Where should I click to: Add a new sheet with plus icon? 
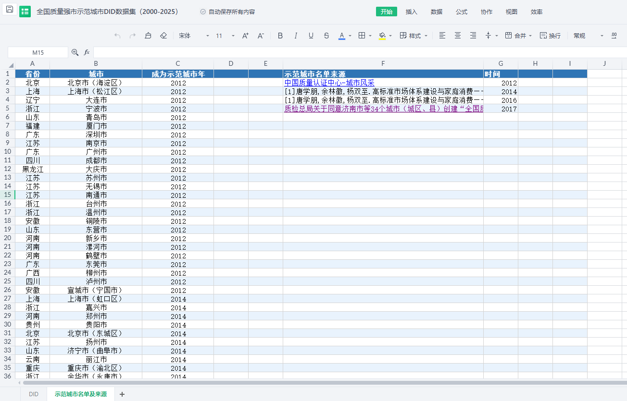[122, 394]
